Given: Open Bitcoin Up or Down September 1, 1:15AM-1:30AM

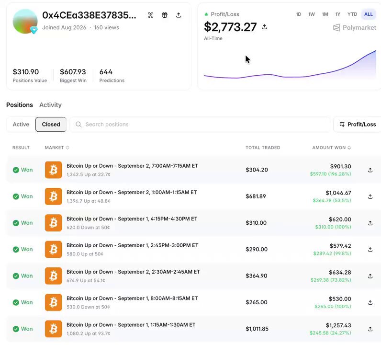Looking at the screenshot, I should (x=131, y=325).
